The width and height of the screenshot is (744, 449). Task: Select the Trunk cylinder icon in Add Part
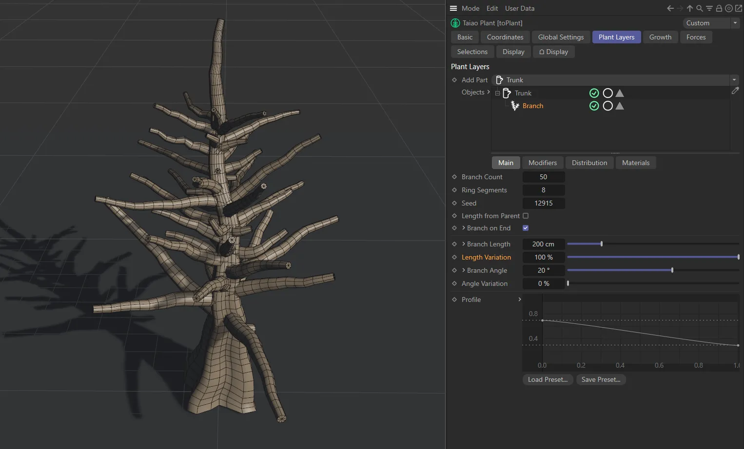pyautogui.click(x=499, y=80)
